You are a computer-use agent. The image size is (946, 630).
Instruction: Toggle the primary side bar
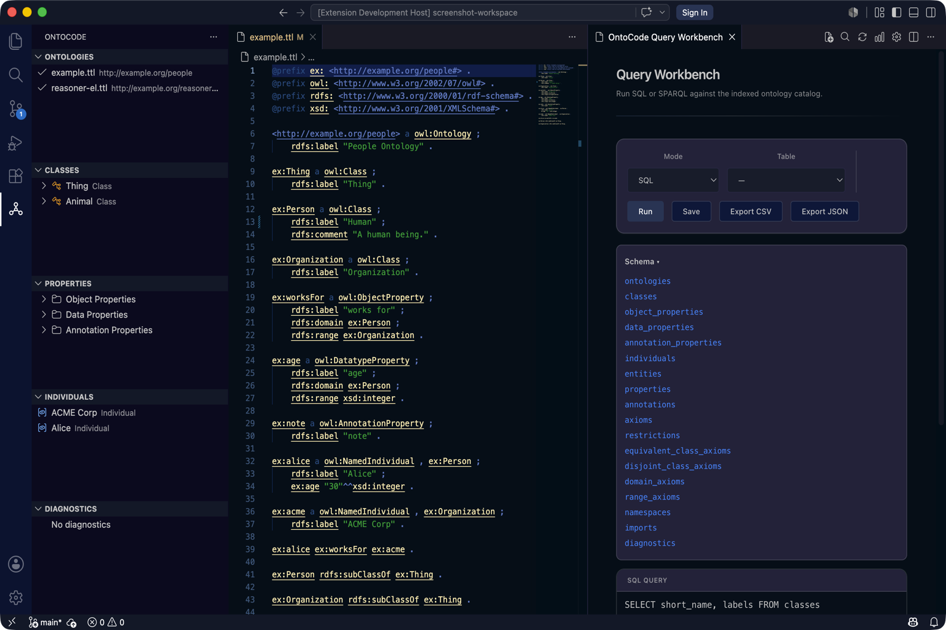tap(897, 12)
